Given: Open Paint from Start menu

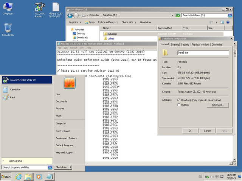Looking at the screenshot, I should point(27,97).
